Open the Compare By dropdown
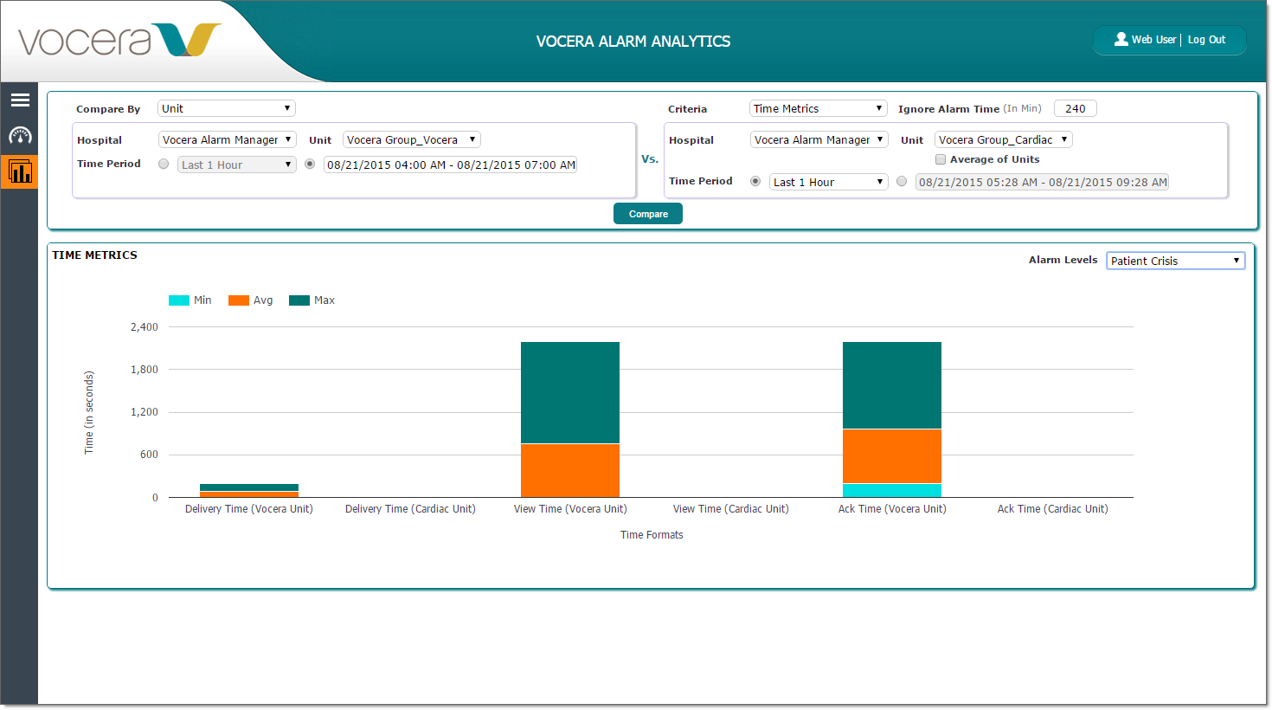The image size is (1272, 710). coord(227,108)
